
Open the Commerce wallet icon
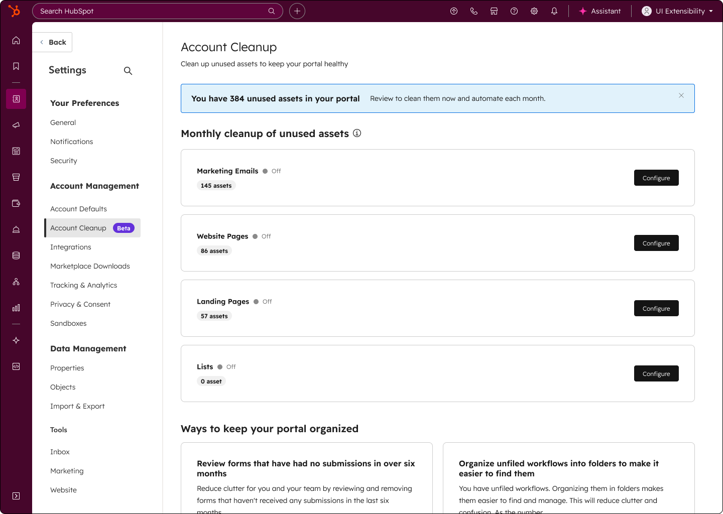(x=16, y=203)
